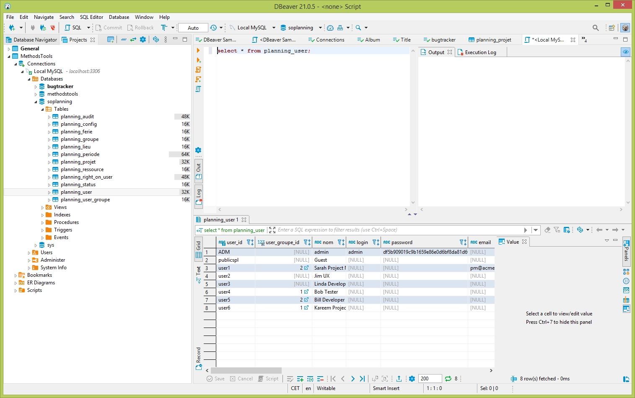Run the SQL statement with the execute arrow
Image resolution: width=635 pixels, height=398 pixels.
[198, 50]
